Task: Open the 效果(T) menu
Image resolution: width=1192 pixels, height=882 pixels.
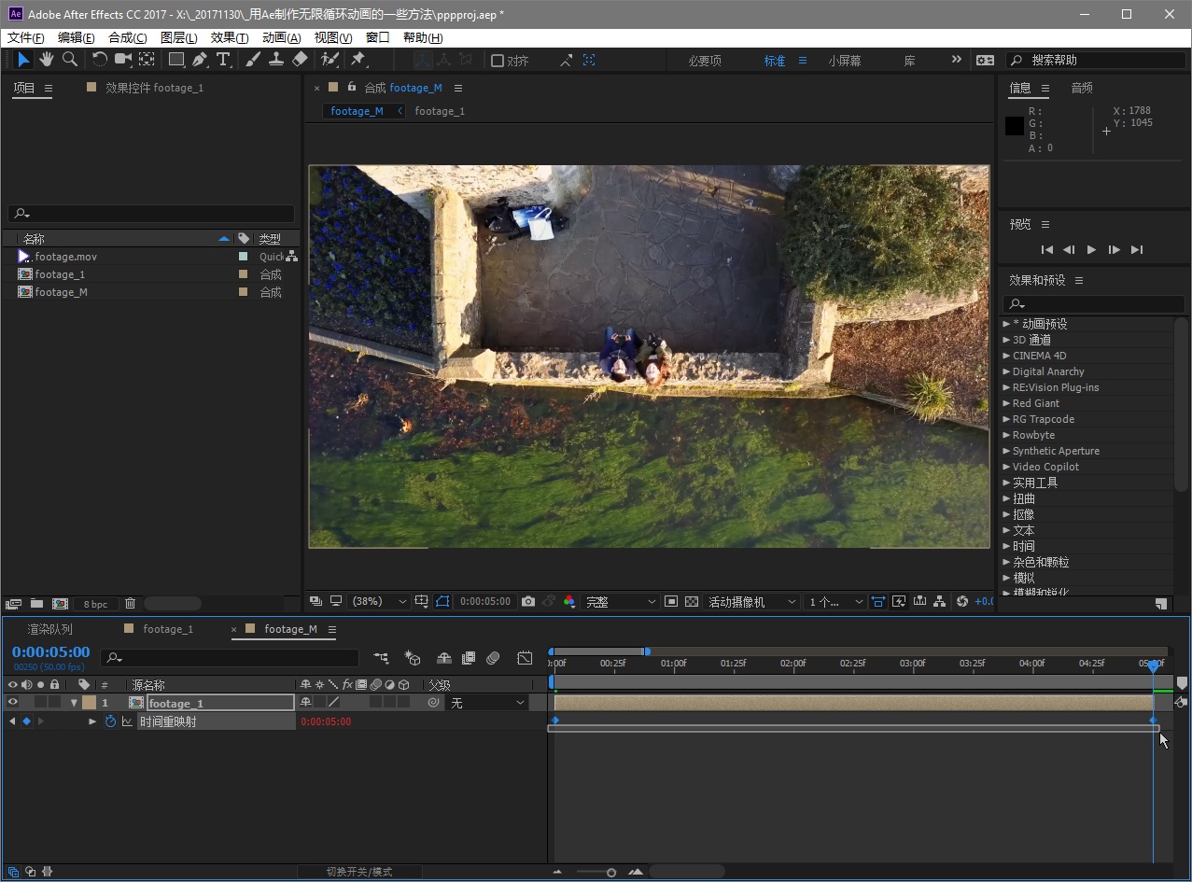Action: point(230,37)
